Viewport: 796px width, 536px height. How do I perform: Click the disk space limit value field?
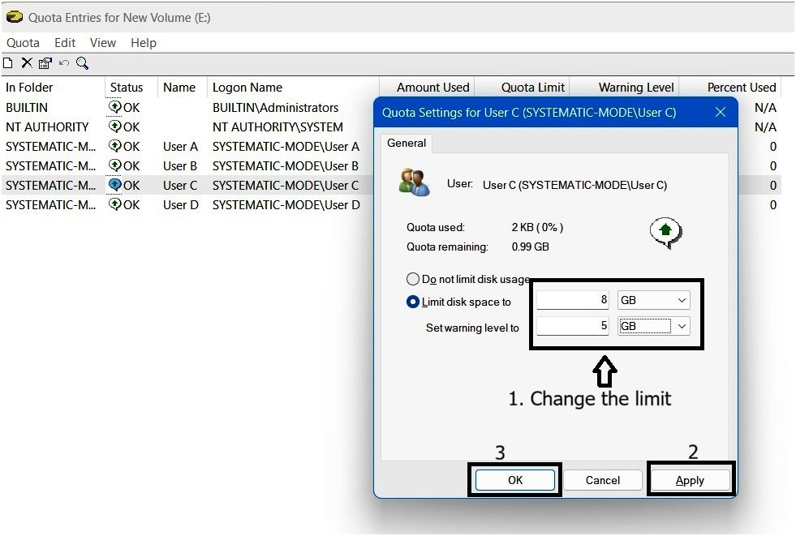[573, 300]
